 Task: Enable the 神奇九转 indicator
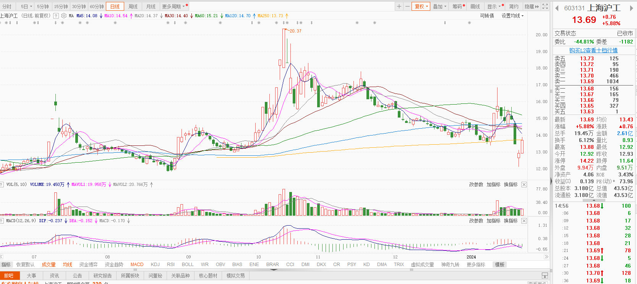450,265
